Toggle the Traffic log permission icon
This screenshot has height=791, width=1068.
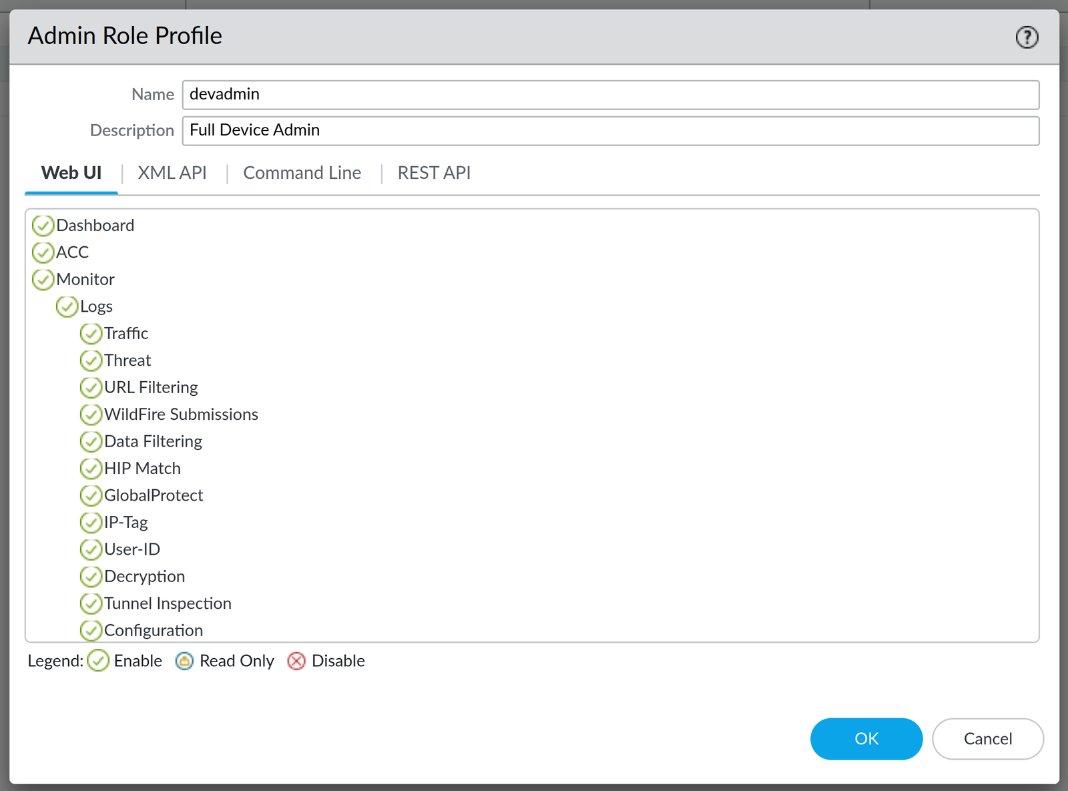pyautogui.click(x=91, y=334)
